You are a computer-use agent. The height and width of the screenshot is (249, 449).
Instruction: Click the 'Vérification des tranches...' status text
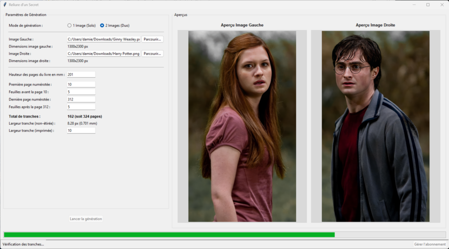[x=23, y=245]
